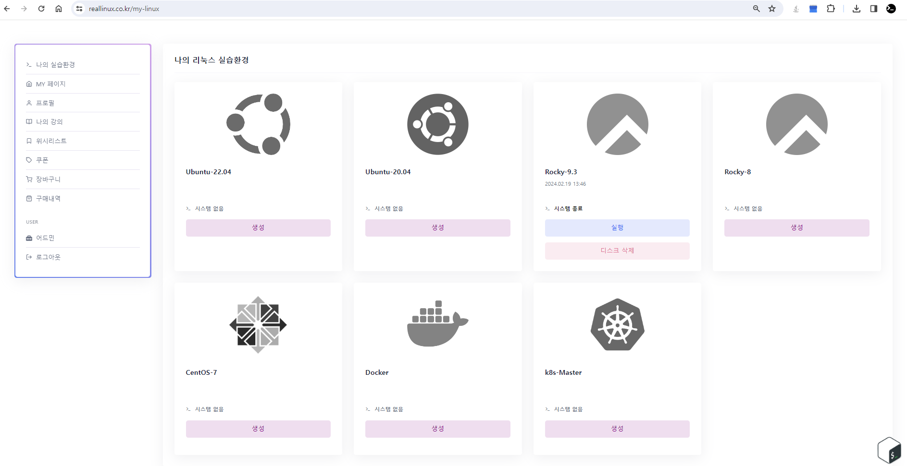Go back with the browser back arrow
Image resolution: width=907 pixels, height=466 pixels.
click(7, 9)
